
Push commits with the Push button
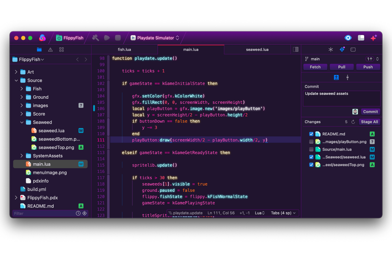(x=368, y=67)
